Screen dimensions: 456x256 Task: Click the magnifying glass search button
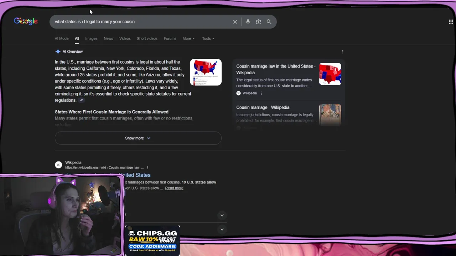coord(269,22)
